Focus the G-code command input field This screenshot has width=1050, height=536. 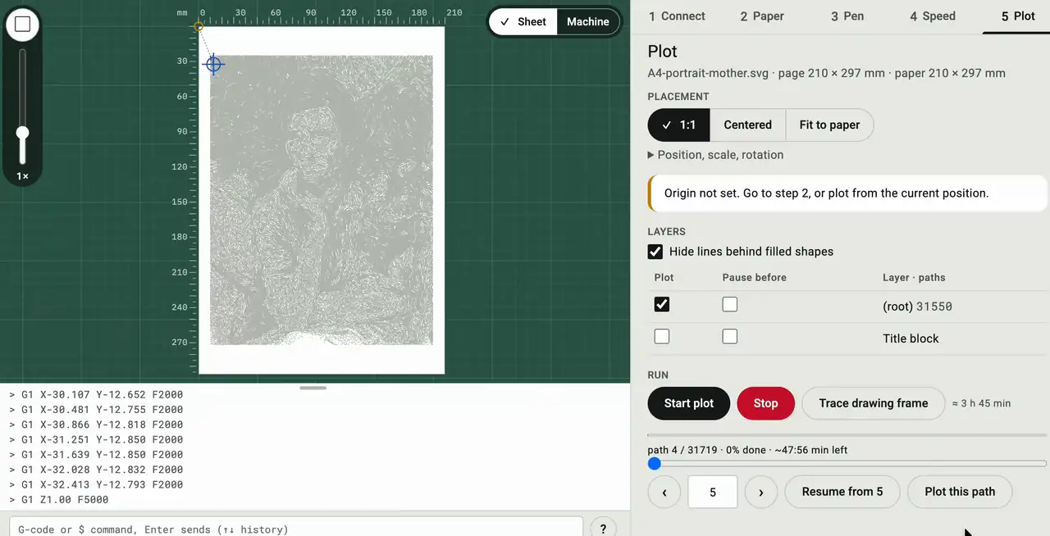coord(296,529)
